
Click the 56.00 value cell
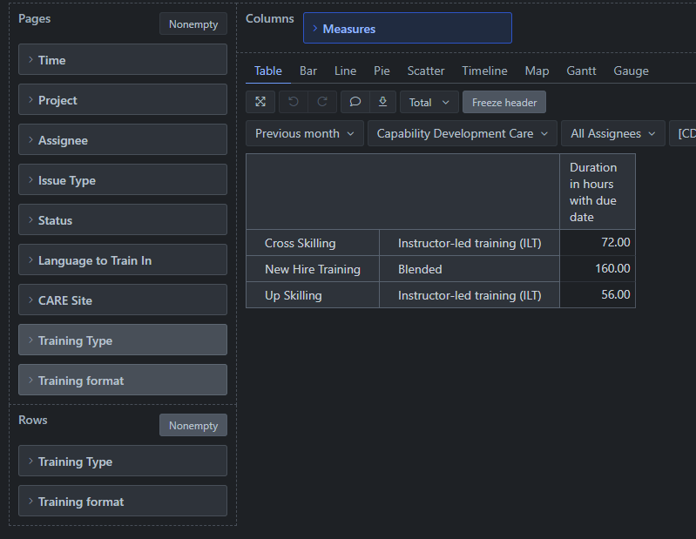click(x=598, y=295)
